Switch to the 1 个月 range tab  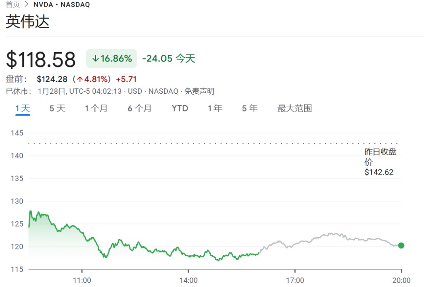coord(96,109)
